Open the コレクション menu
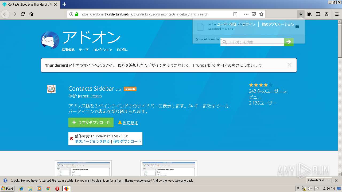Screen dimensions: 342x192 (102, 50)
